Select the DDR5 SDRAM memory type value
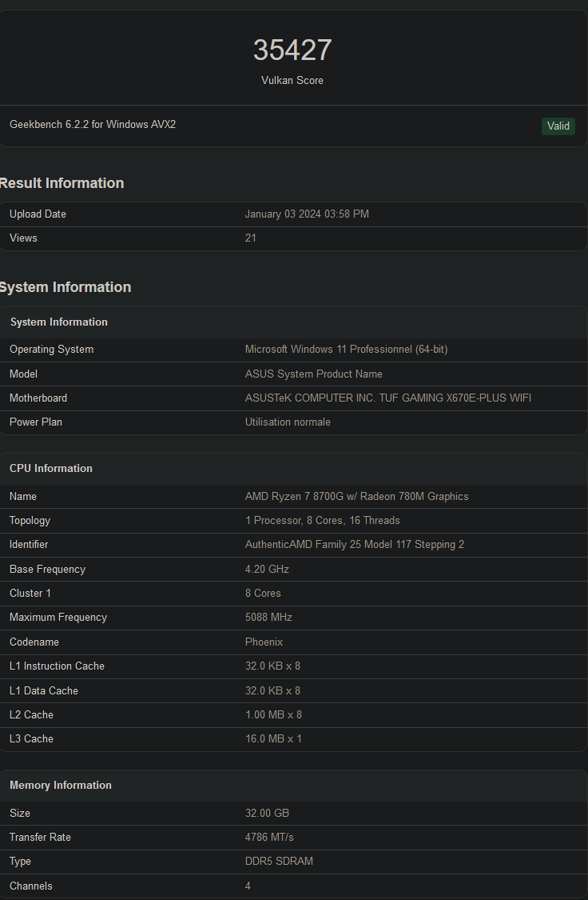This screenshot has height=900, width=588. (279, 862)
